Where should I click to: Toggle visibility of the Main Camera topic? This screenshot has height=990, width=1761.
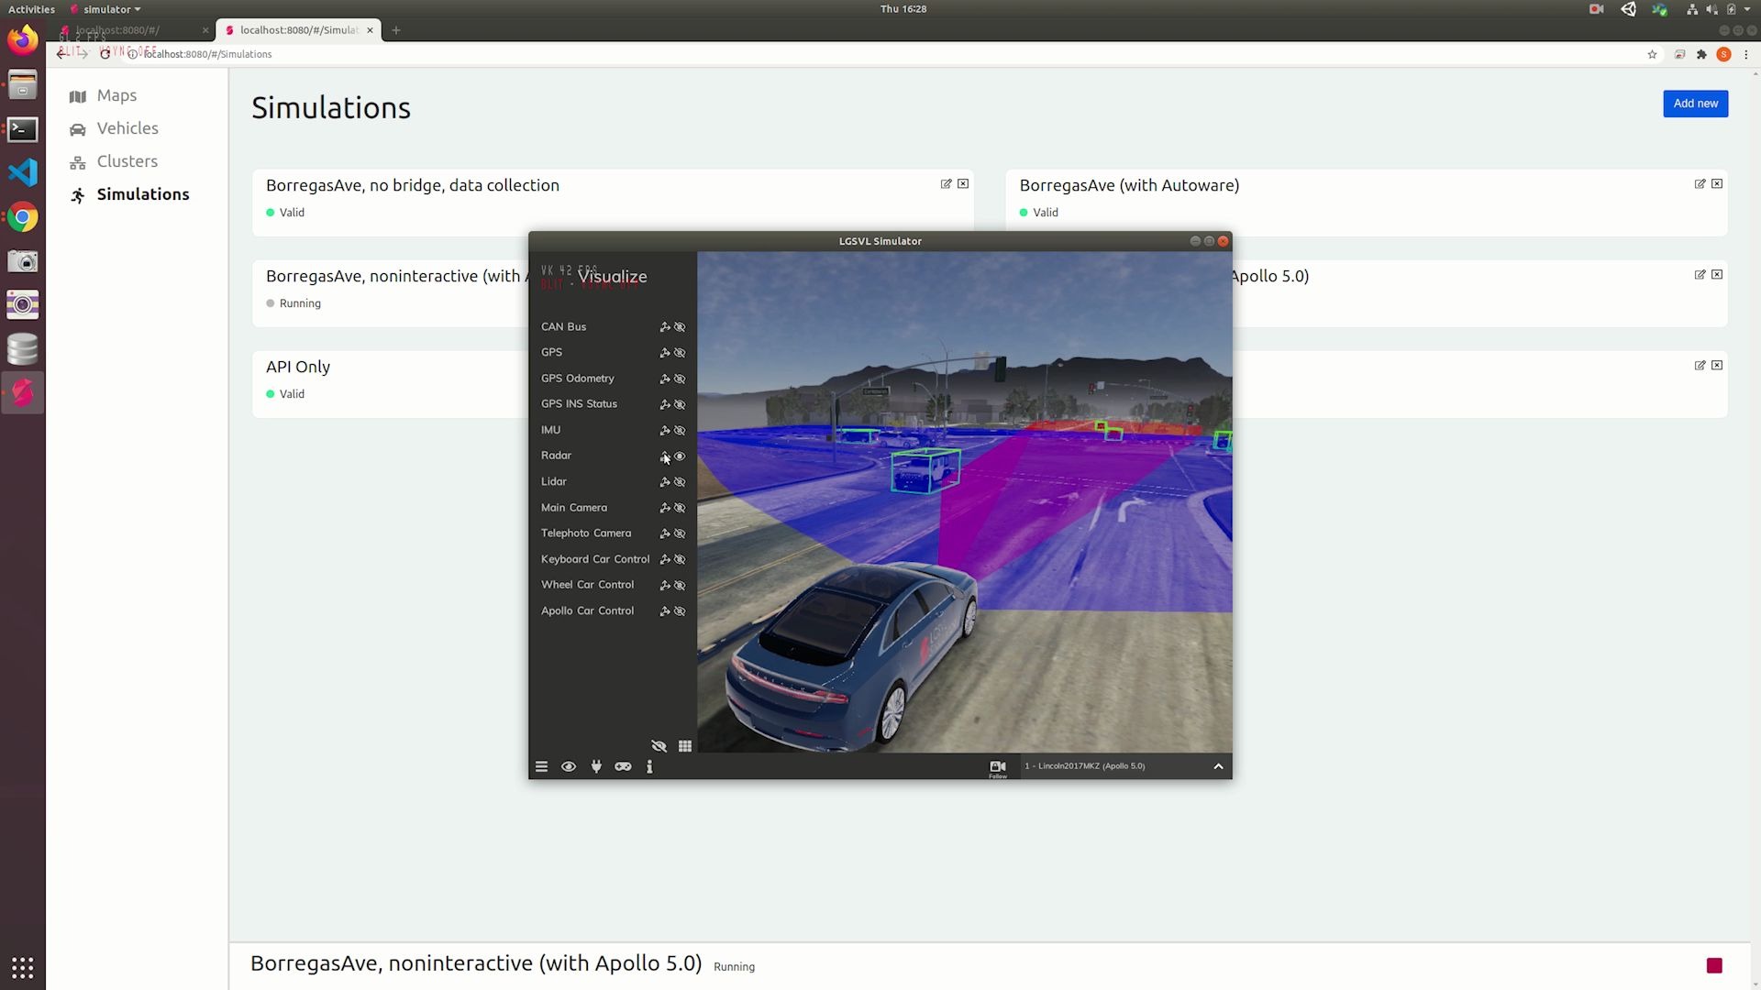pyautogui.click(x=680, y=507)
